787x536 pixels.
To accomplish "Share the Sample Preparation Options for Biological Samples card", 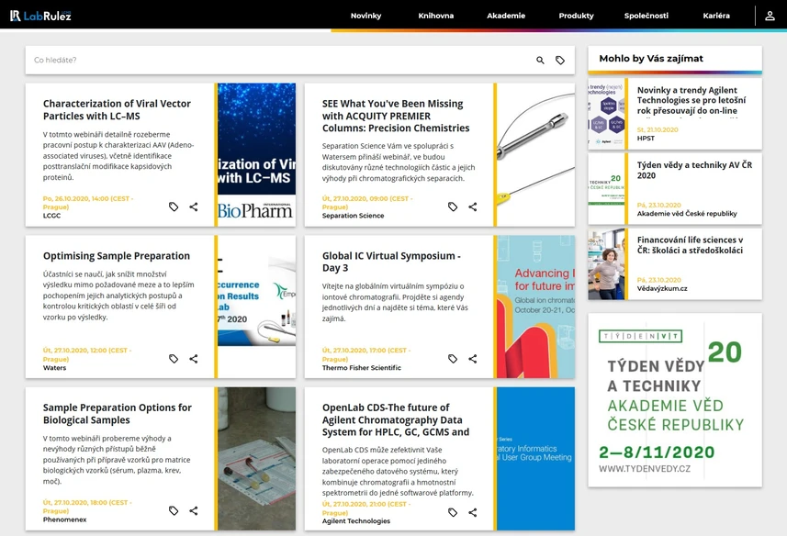I will 193,510.
